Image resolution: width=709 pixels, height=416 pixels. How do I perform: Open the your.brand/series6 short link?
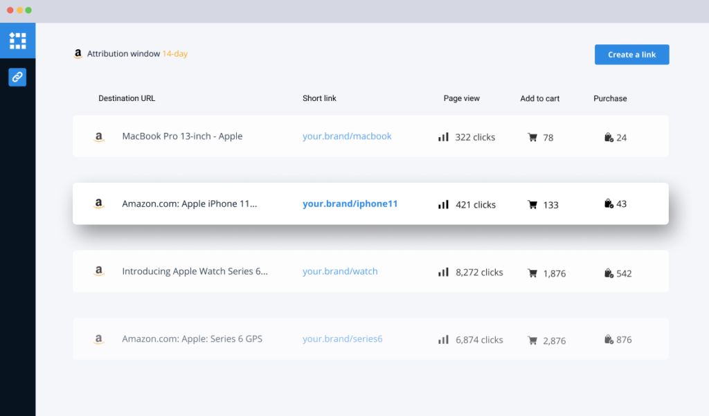point(342,339)
